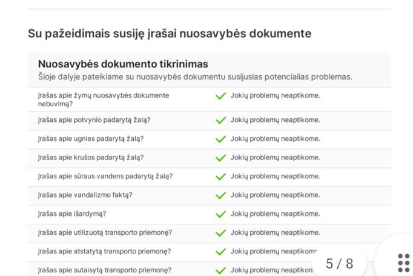Open the grid dots menu icon
The image size is (413, 276).
[x=404, y=263]
